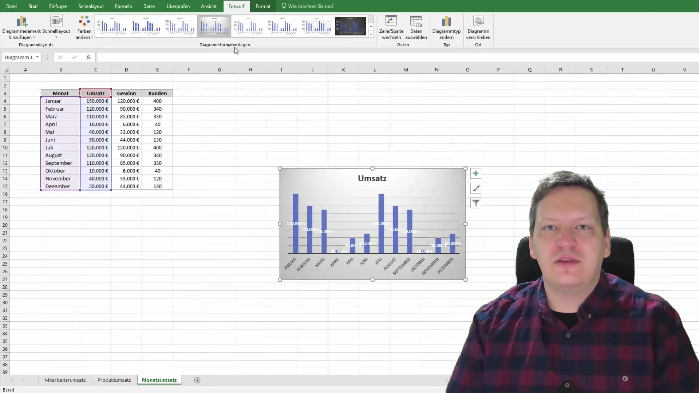Select the sixth chart style thumbnail
699x393 pixels.
coord(282,26)
